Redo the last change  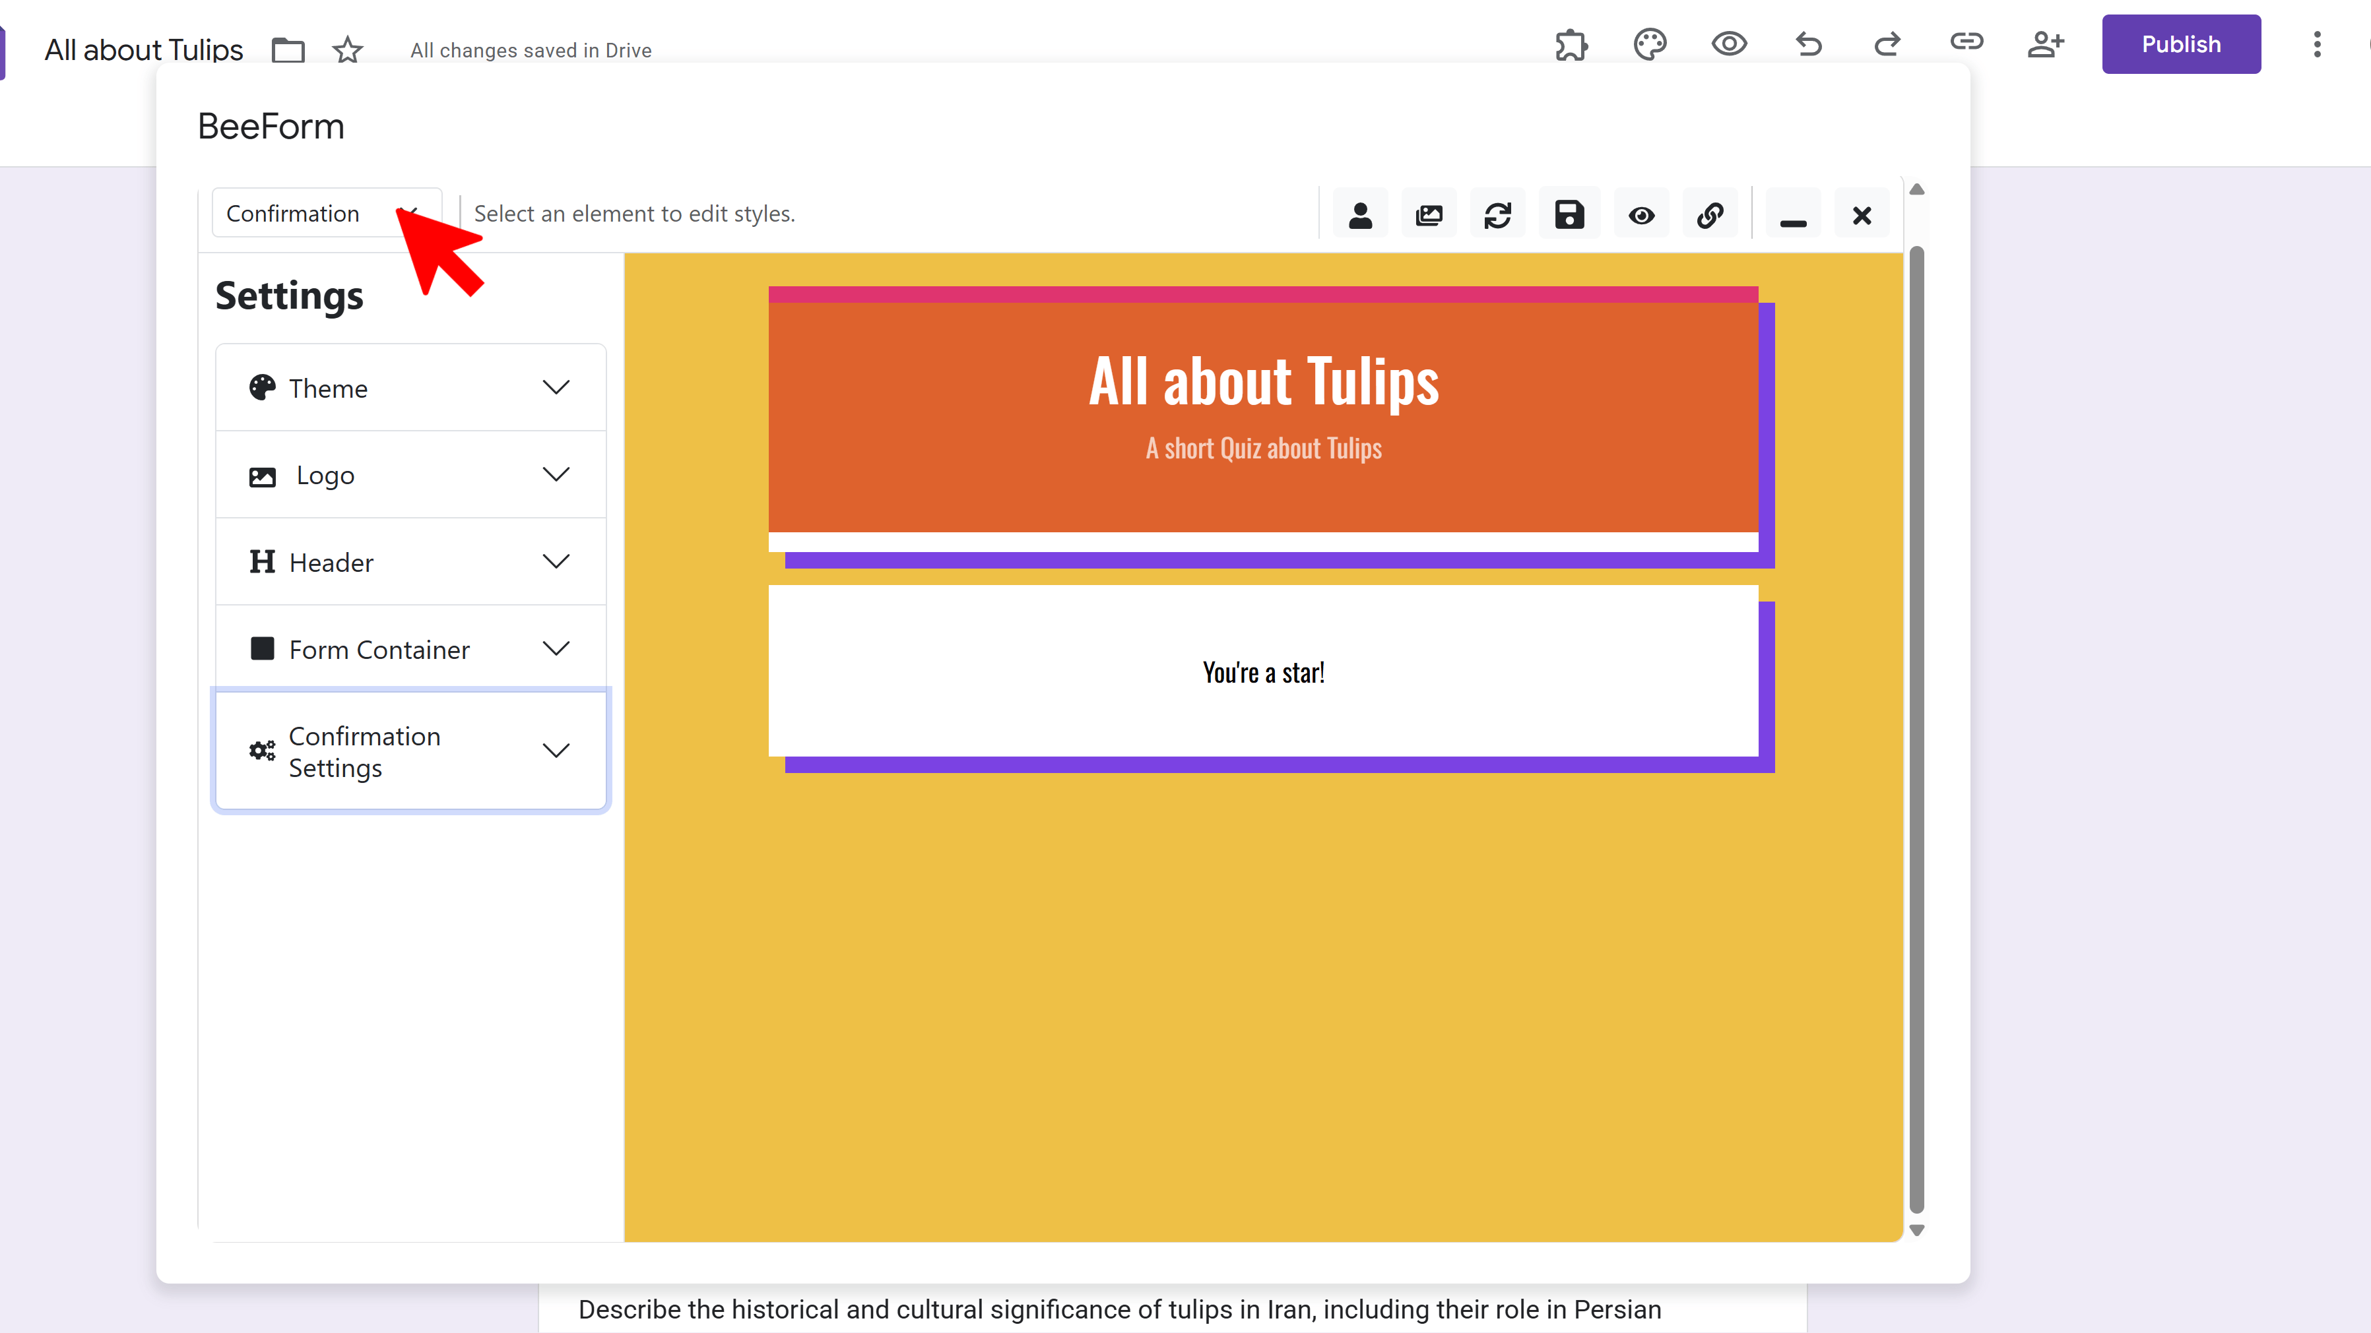1887,44
